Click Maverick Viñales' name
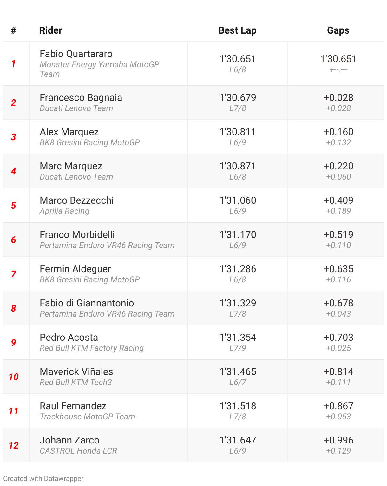 pyautogui.click(x=76, y=372)
